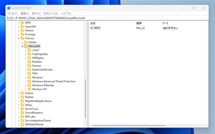The image size is (215, 134).
Task: Click the values pane horizontal scrollbar
Action: coord(129,125)
